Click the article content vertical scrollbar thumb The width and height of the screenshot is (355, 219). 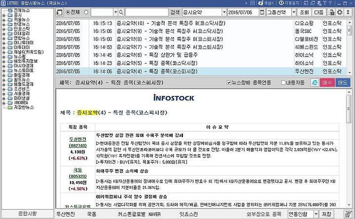pos(349,109)
